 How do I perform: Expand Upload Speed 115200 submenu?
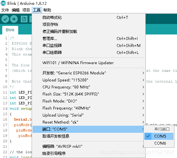pyautogui.click(x=89, y=80)
